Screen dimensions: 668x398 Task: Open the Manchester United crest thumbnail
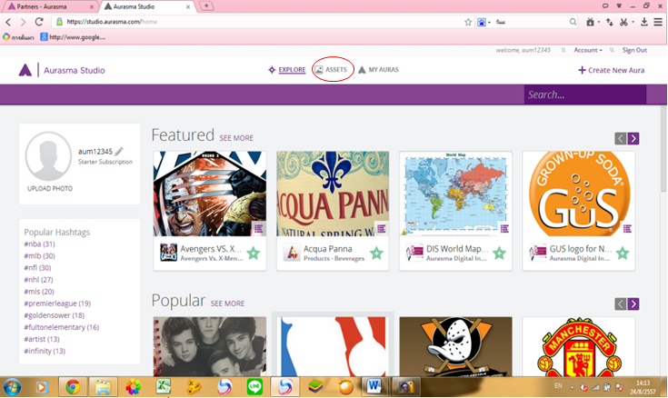(x=579, y=346)
